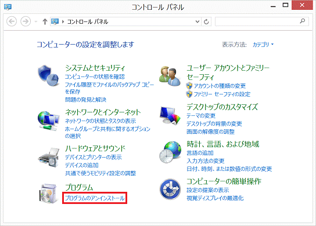Click the shield icon beside アカウントの種類の変更

[189, 86]
